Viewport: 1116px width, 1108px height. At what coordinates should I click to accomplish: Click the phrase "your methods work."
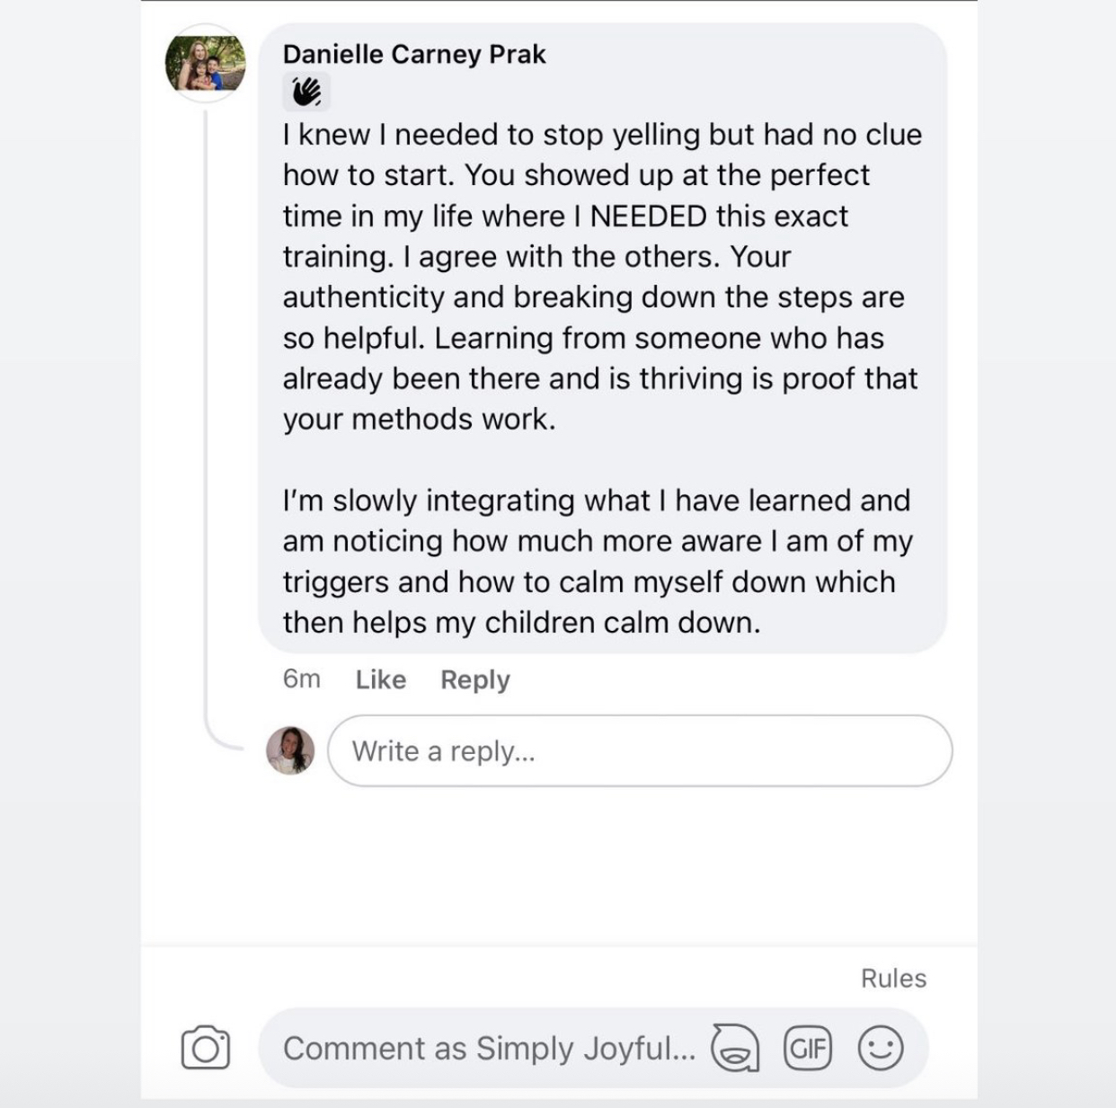point(419,420)
